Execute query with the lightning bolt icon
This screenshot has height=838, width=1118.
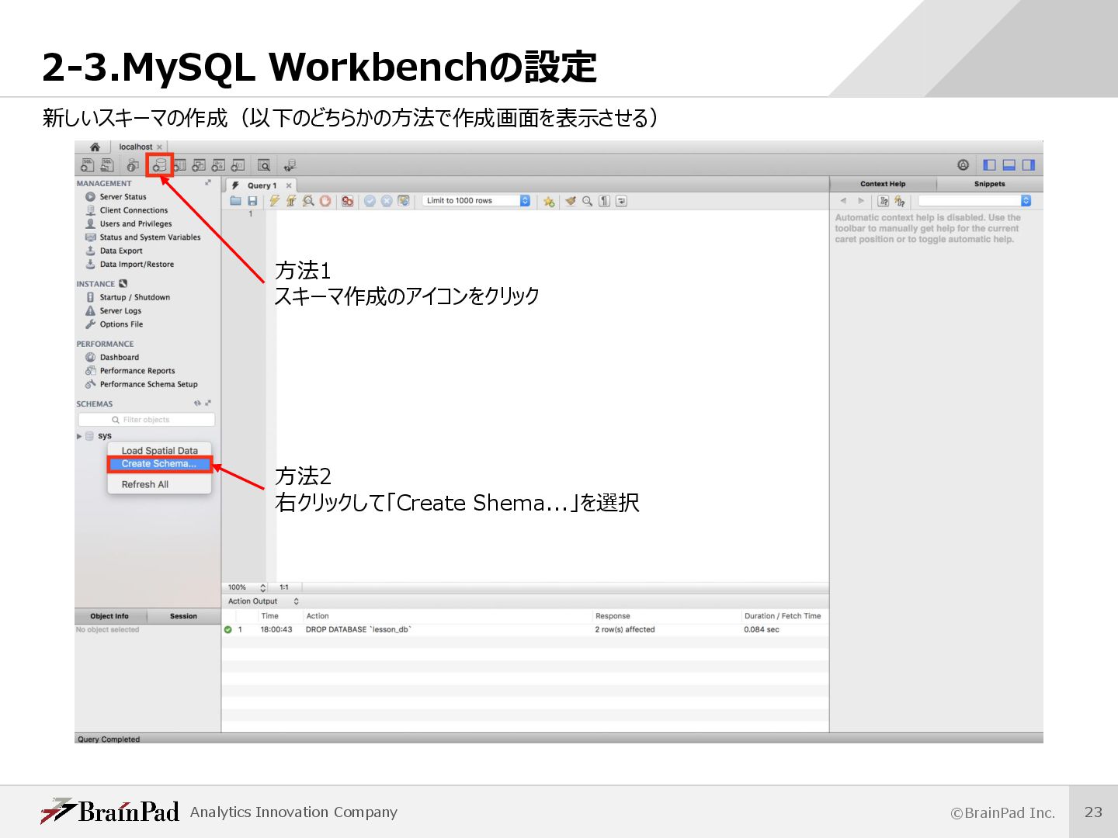(x=274, y=201)
